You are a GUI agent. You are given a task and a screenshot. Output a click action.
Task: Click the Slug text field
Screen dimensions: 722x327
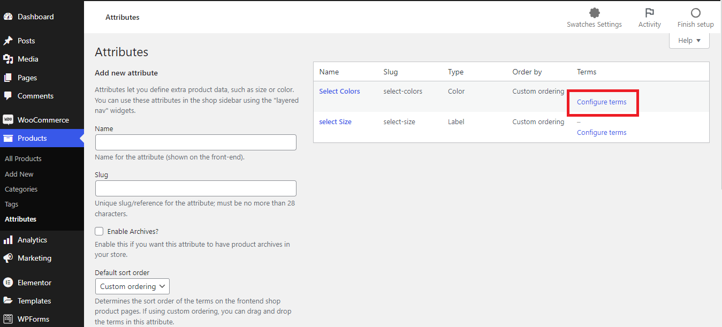click(195, 188)
